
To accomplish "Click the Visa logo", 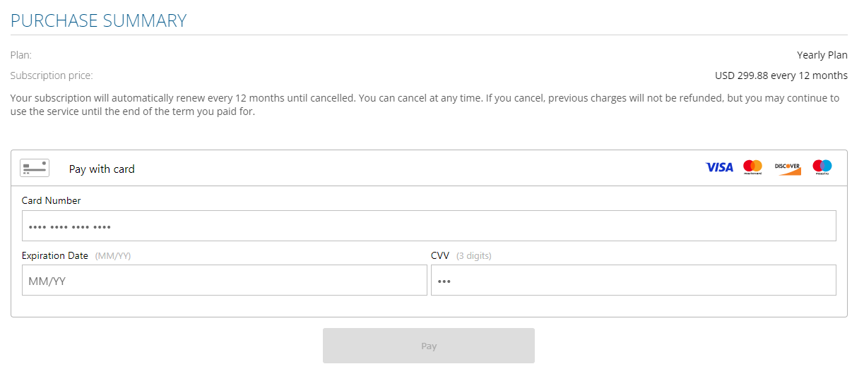I will pos(719,167).
